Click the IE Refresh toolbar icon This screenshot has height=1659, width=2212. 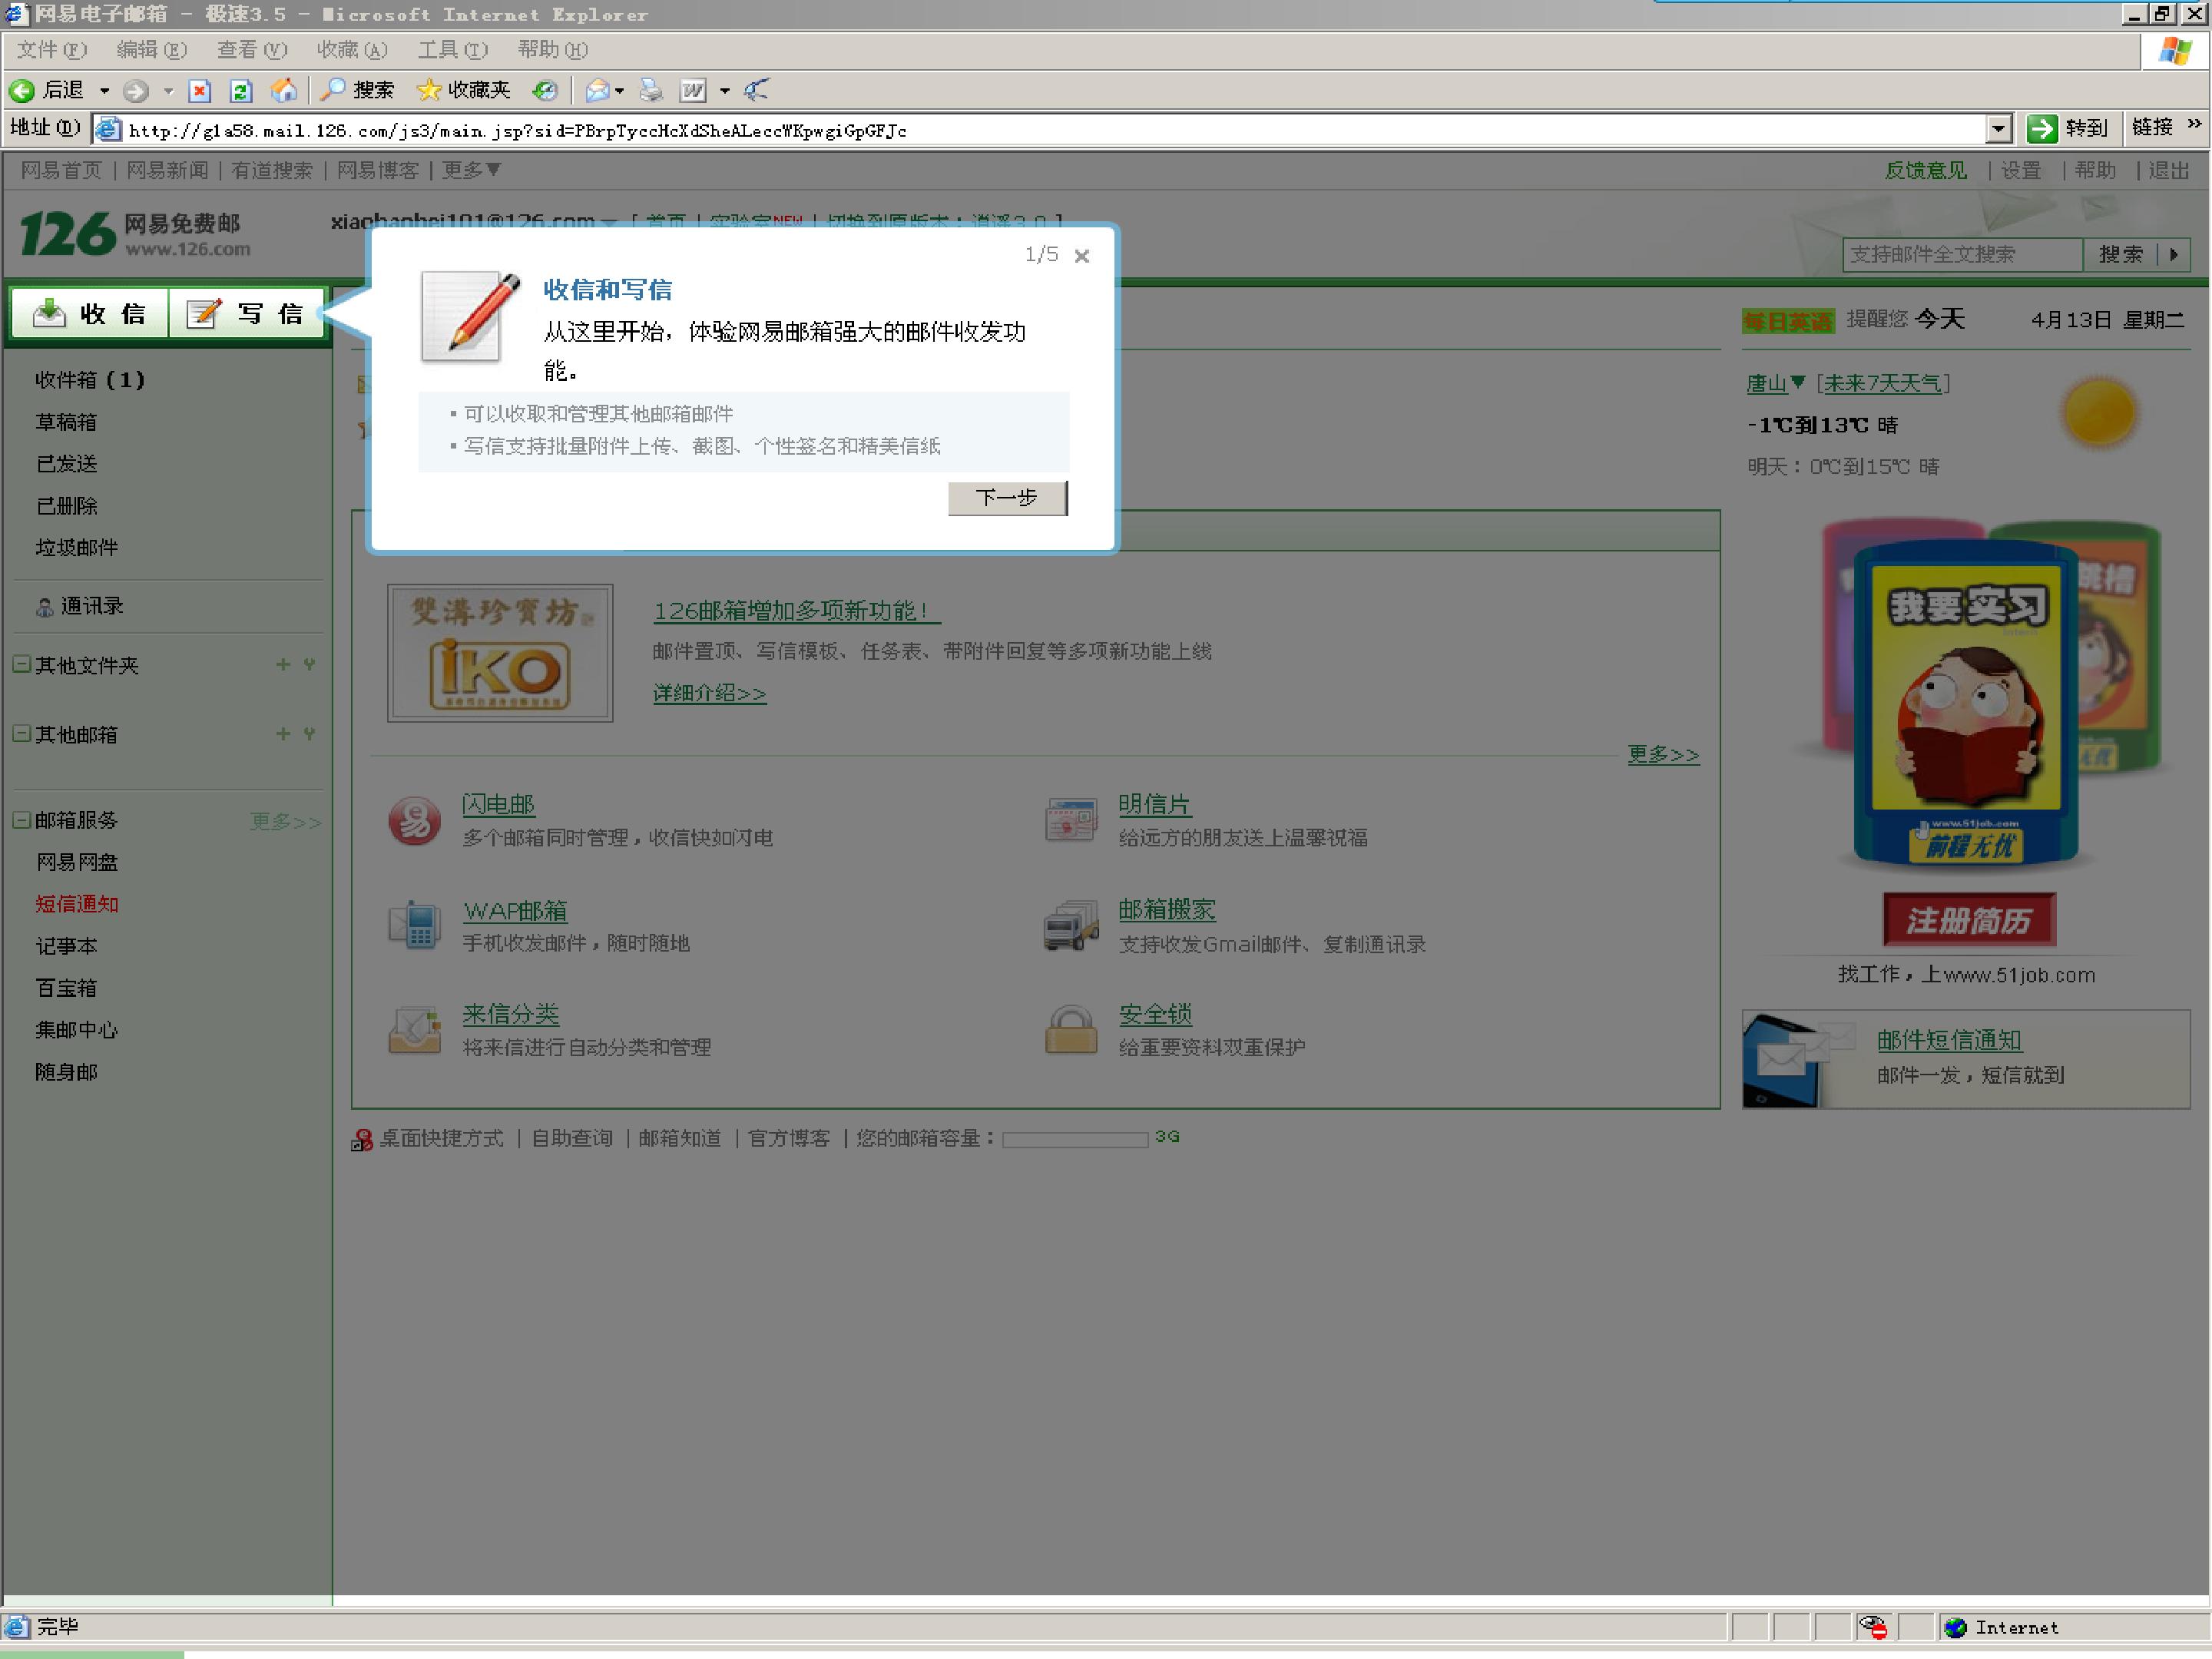pos(241,91)
